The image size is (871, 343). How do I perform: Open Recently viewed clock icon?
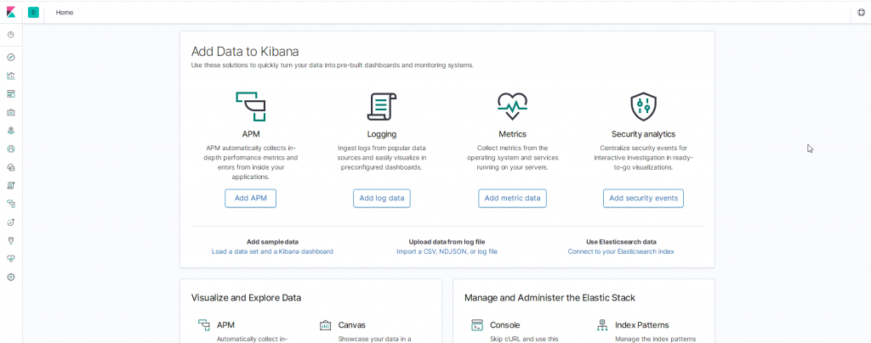(10, 35)
